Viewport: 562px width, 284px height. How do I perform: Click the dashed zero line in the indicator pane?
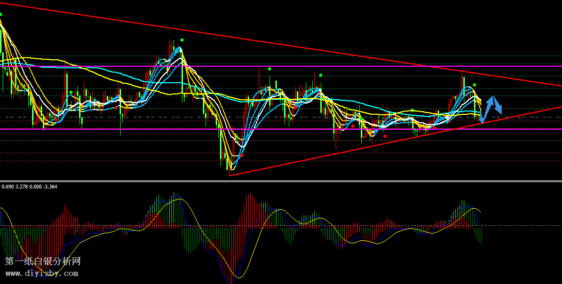click(320, 225)
